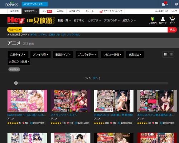Click the Hey動画 site logo

coord(16,20)
